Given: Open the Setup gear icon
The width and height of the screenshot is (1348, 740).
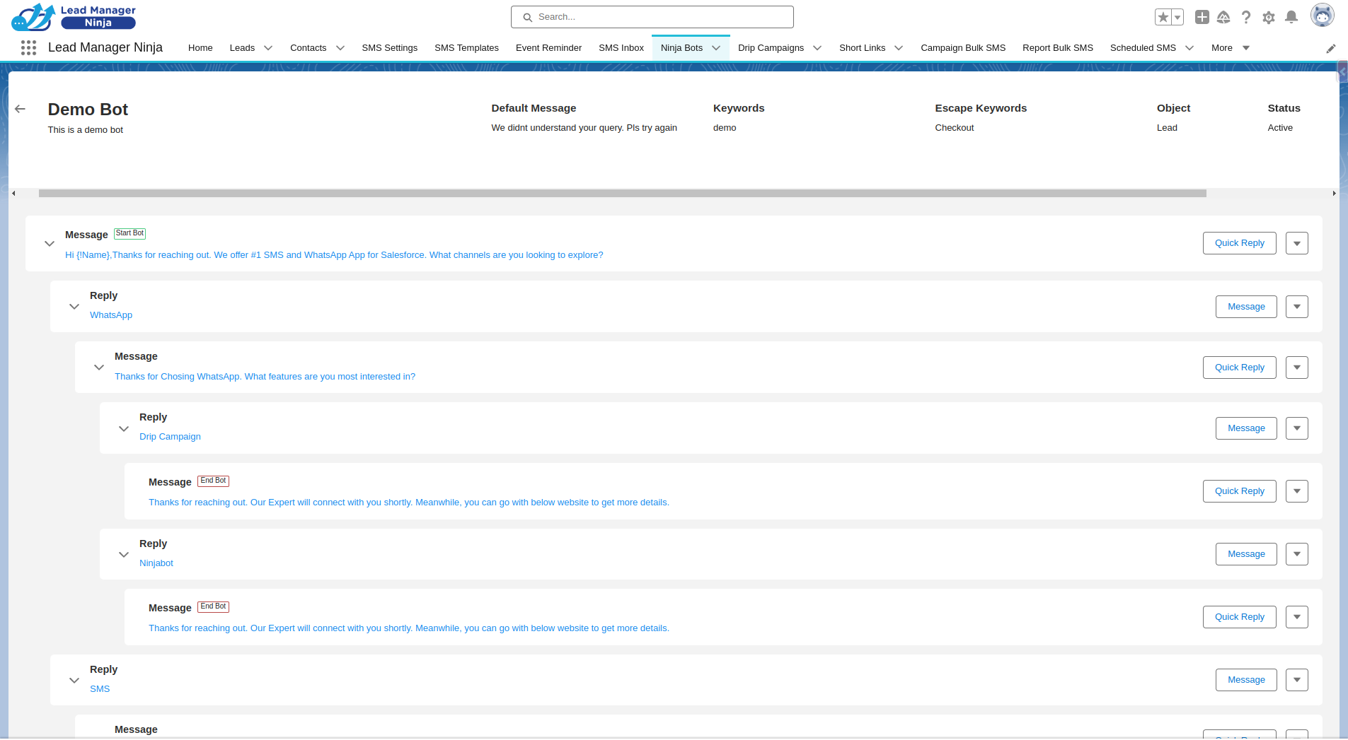Looking at the screenshot, I should 1269,17.
